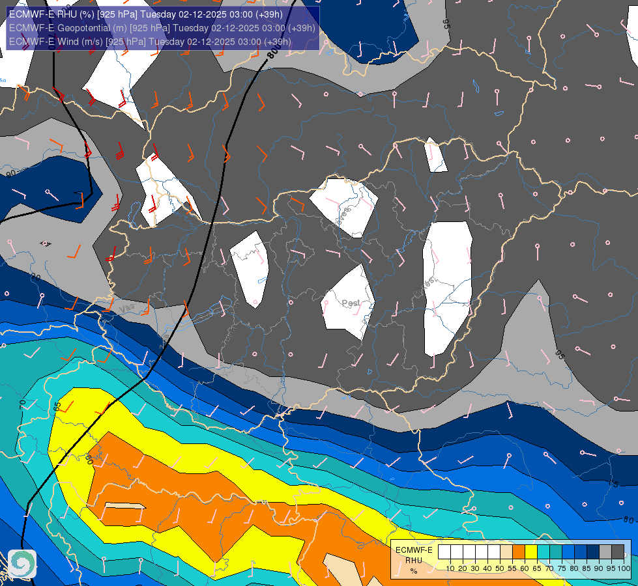Image resolution: width=638 pixels, height=586 pixels.
Task: Click the tall white dry patch in the east
Action: 447,288
